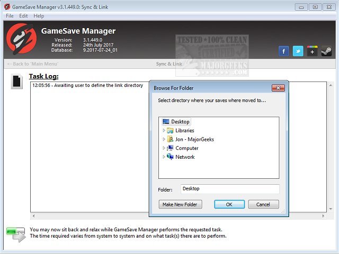
Task: Open the Twitter page icon
Action: pos(298,51)
